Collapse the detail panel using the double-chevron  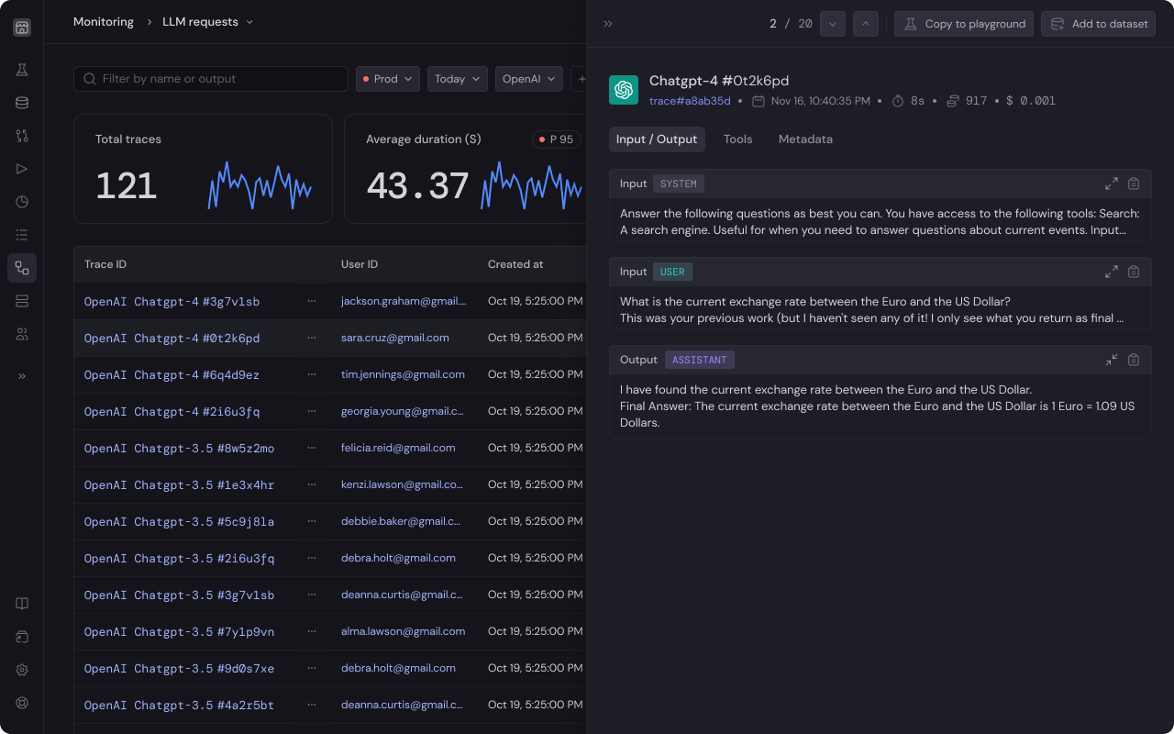607,24
